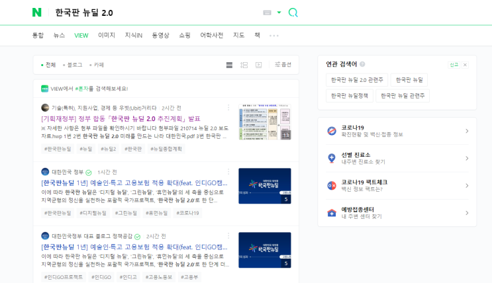Expand the 코로나19 row chevron
This screenshot has height=283, width=492.
tap(467, 131)
